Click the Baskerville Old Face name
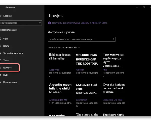 tap(112, 100)
